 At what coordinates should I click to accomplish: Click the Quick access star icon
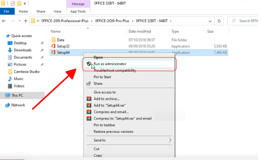coord(8,36)
